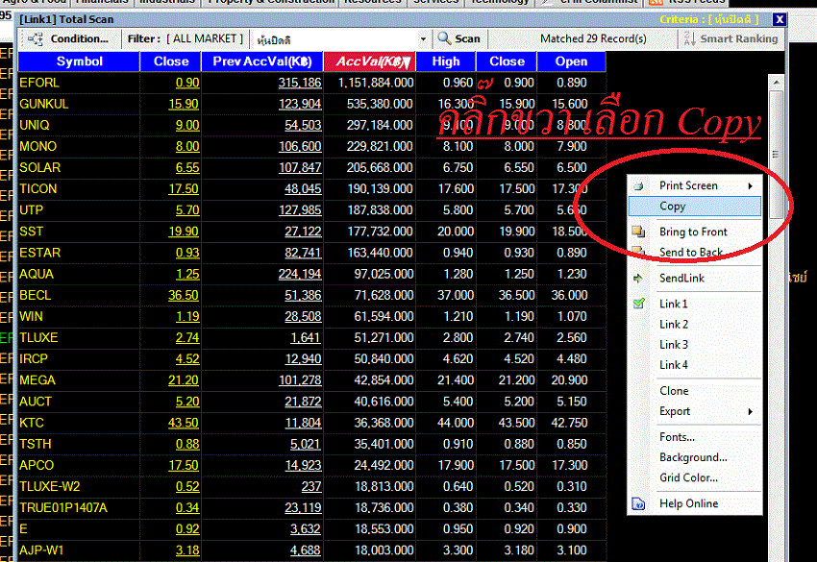This screenshot has width=817, height=562.
Task: Click BECL close price 36.50
Action: pos(184,295)
